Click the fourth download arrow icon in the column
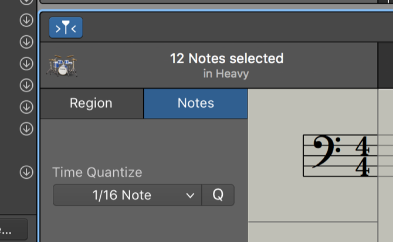Viewport: 393px width, 242px height. [x=26, y=86]
